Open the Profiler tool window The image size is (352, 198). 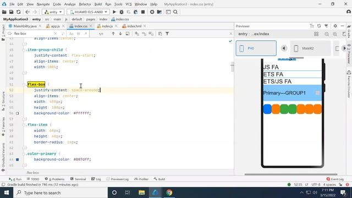141,179
